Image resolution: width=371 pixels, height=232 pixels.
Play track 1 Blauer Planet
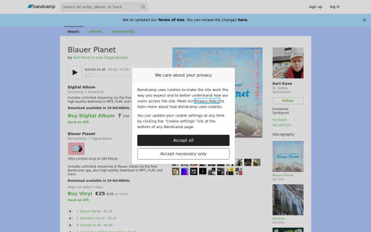click(70, 212)
